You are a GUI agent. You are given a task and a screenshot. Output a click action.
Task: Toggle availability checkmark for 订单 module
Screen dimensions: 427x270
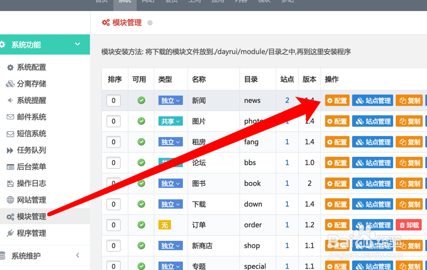[141, 225]
